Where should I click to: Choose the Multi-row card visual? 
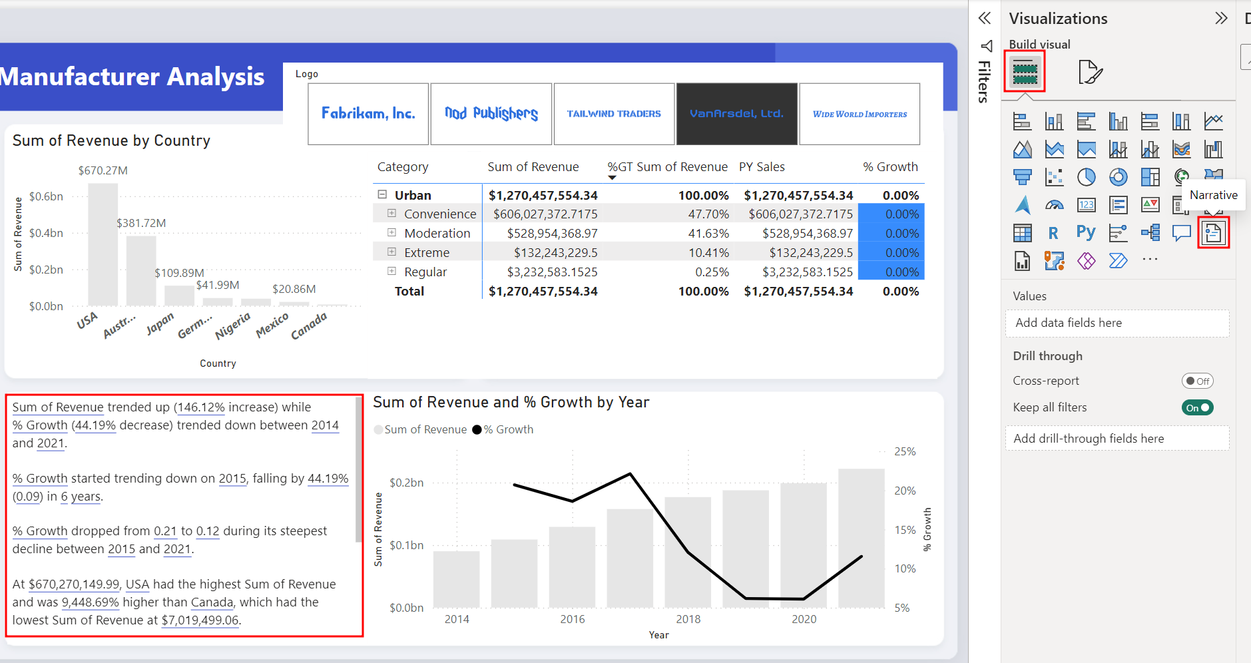(x=1118, y=205)
